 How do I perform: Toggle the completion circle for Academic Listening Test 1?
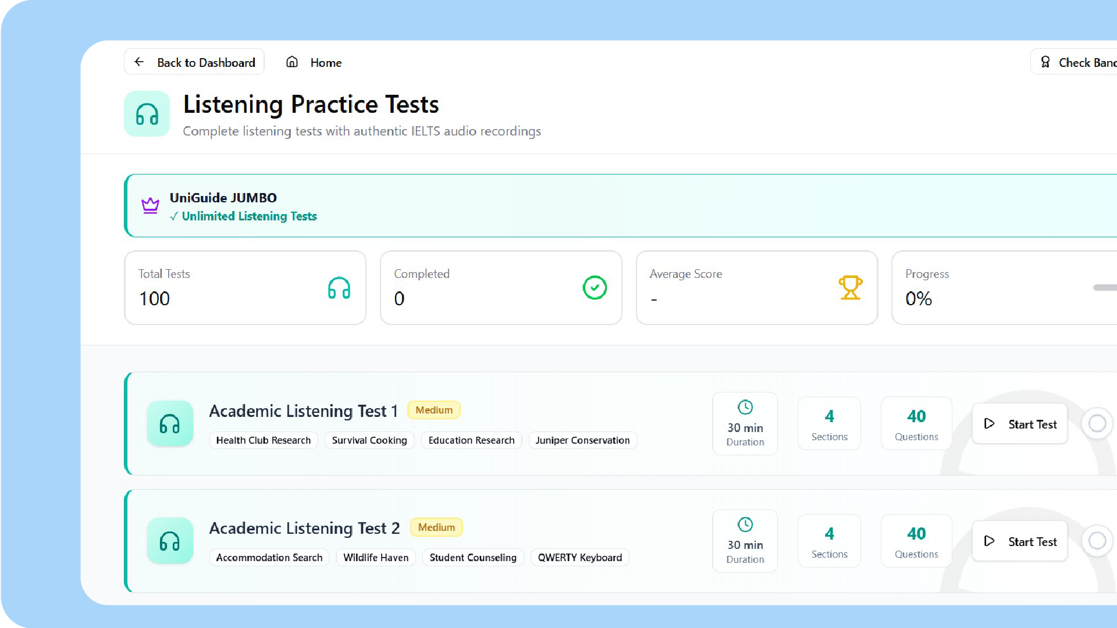1097,423
